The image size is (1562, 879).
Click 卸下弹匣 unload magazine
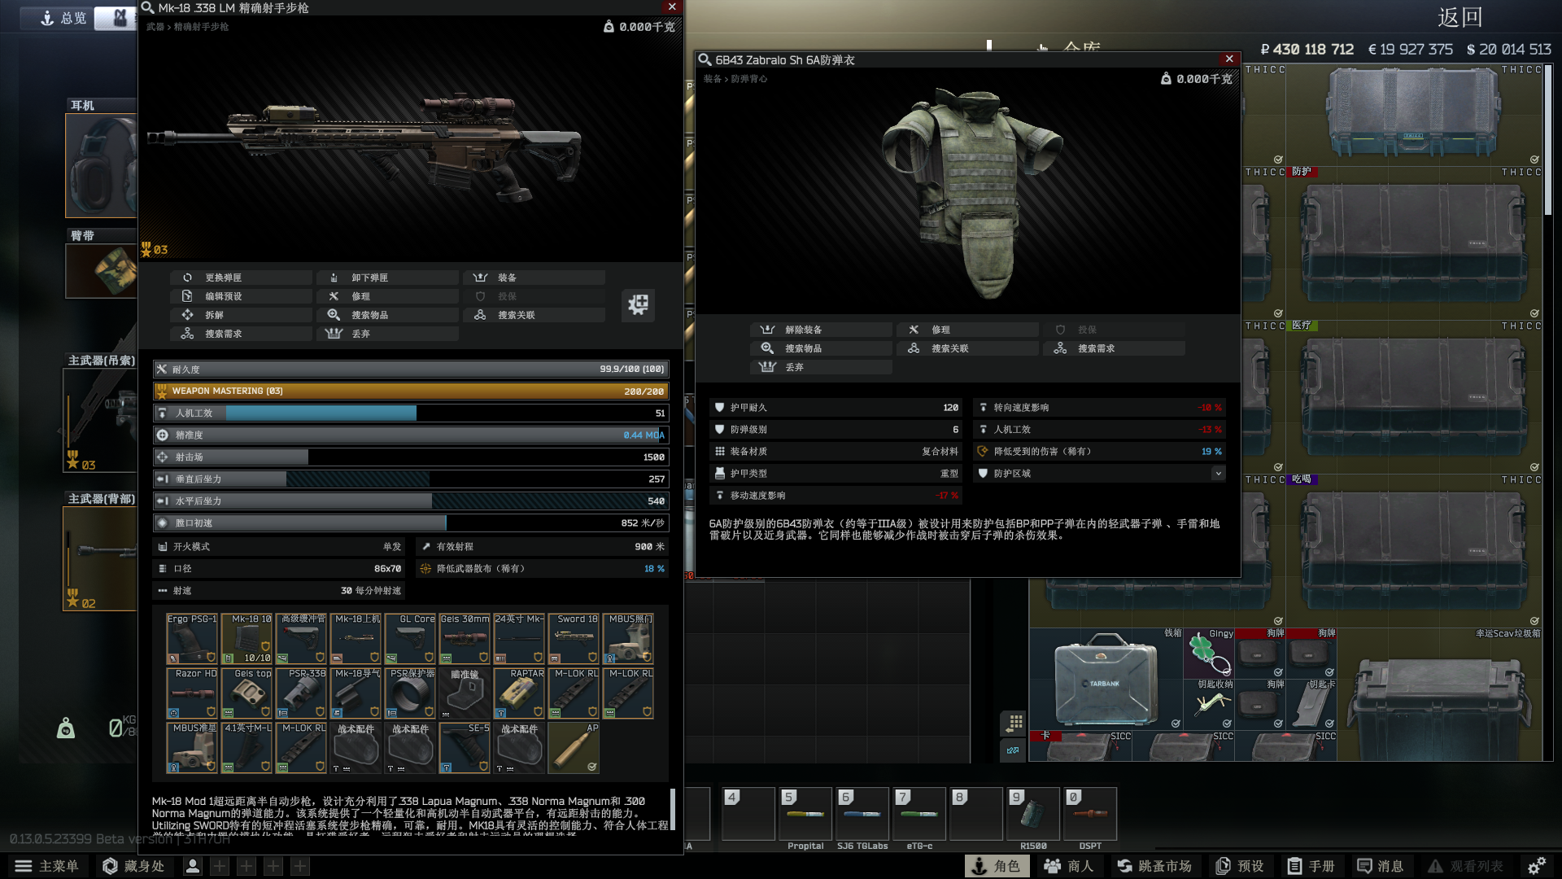[388, 278]
